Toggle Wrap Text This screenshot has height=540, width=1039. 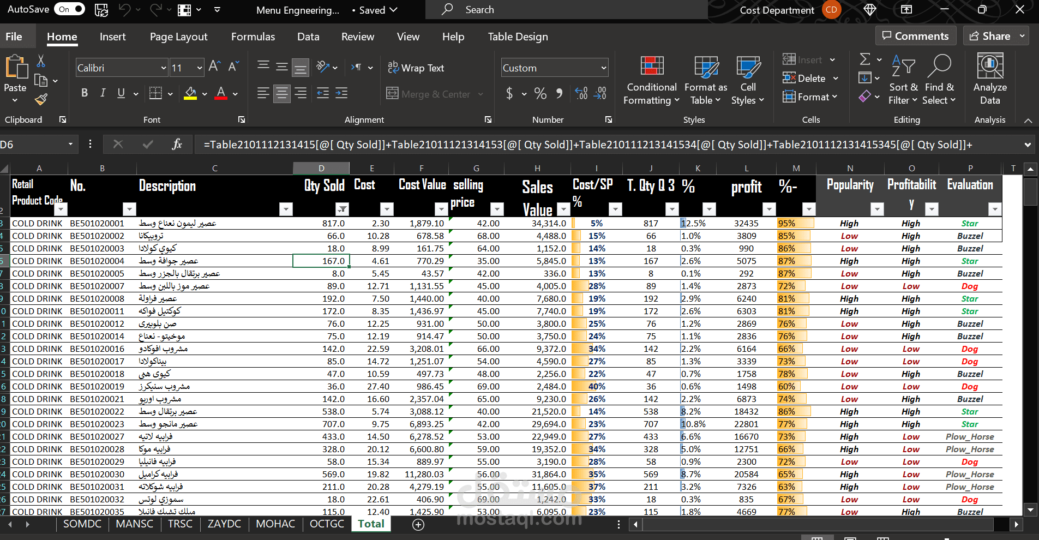click(x=416, y=68)
